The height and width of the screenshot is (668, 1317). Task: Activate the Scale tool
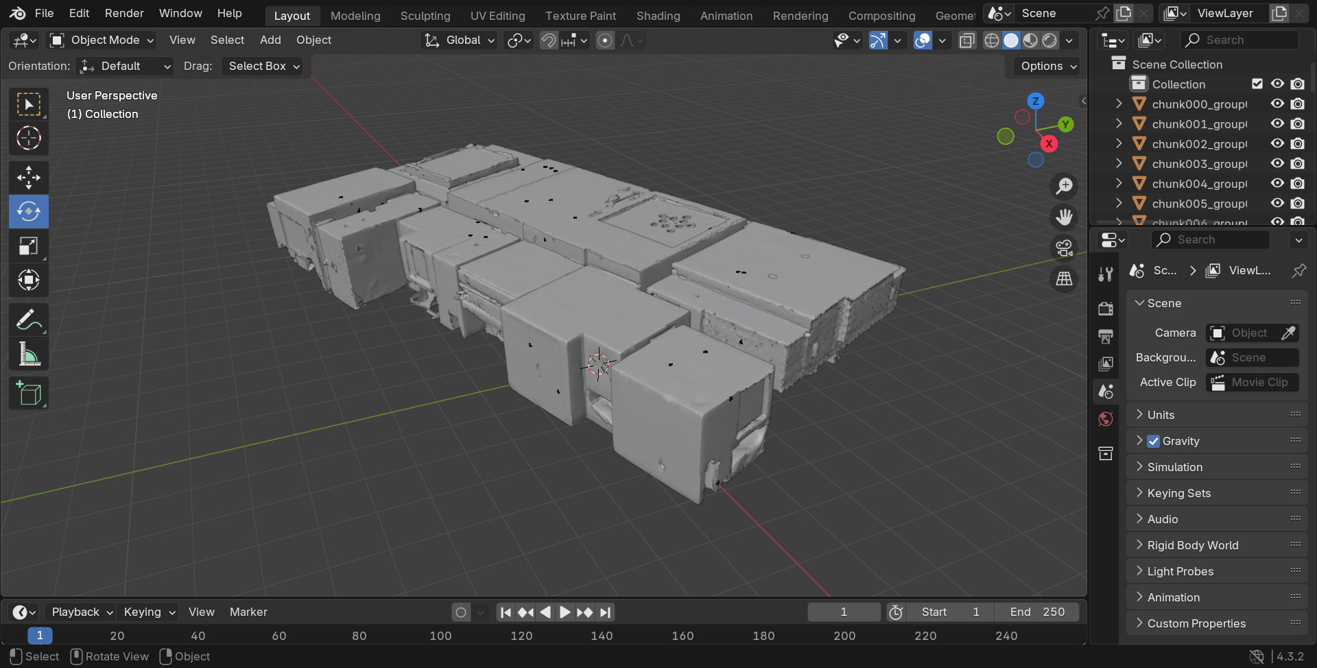click(28, 246)
